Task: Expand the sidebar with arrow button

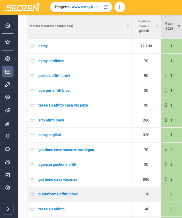Action: [x=8, y=209]
